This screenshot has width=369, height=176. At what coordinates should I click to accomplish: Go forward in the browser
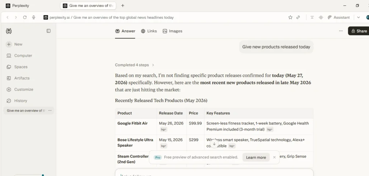coord(16,17)
